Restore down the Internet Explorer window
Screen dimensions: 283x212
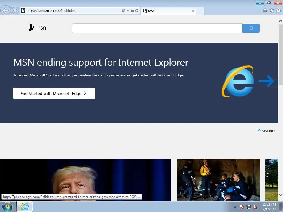click(269, 3)
